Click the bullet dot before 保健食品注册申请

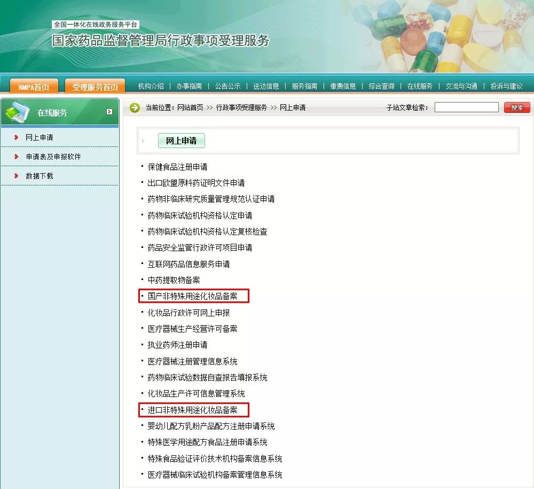click(x=142, y=167)
